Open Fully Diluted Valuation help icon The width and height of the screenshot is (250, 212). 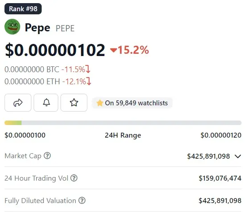(x=82, y=200)
